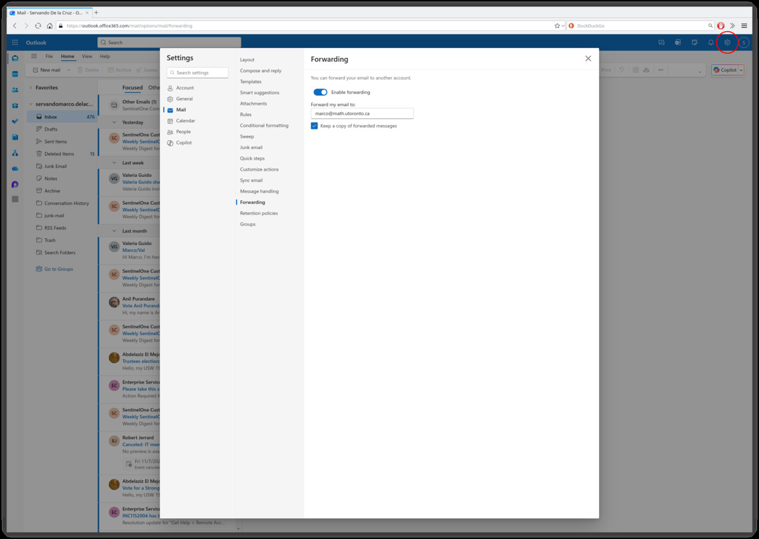The height and width of the screenshot is (539, 759).
Task: Open Calendar from the left app rail
Action: (15, 73)
